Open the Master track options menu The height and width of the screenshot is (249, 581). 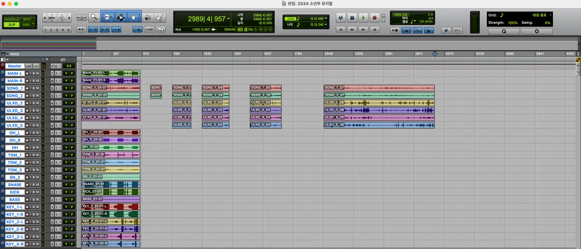(3, 65)
